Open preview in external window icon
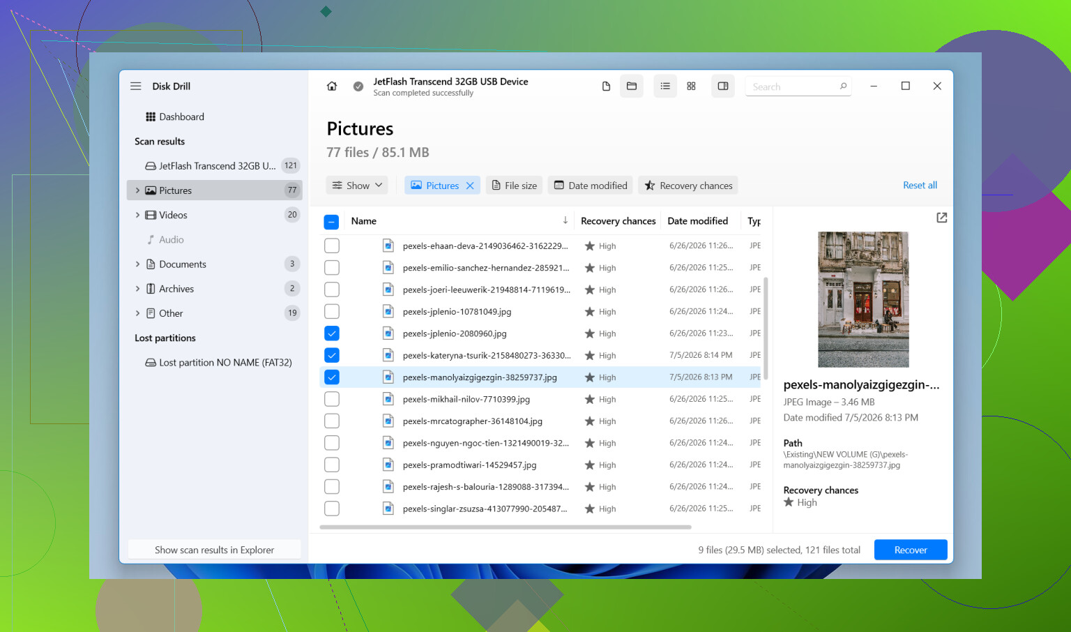Screen dimensions: 1071x632 pos(941,218)
